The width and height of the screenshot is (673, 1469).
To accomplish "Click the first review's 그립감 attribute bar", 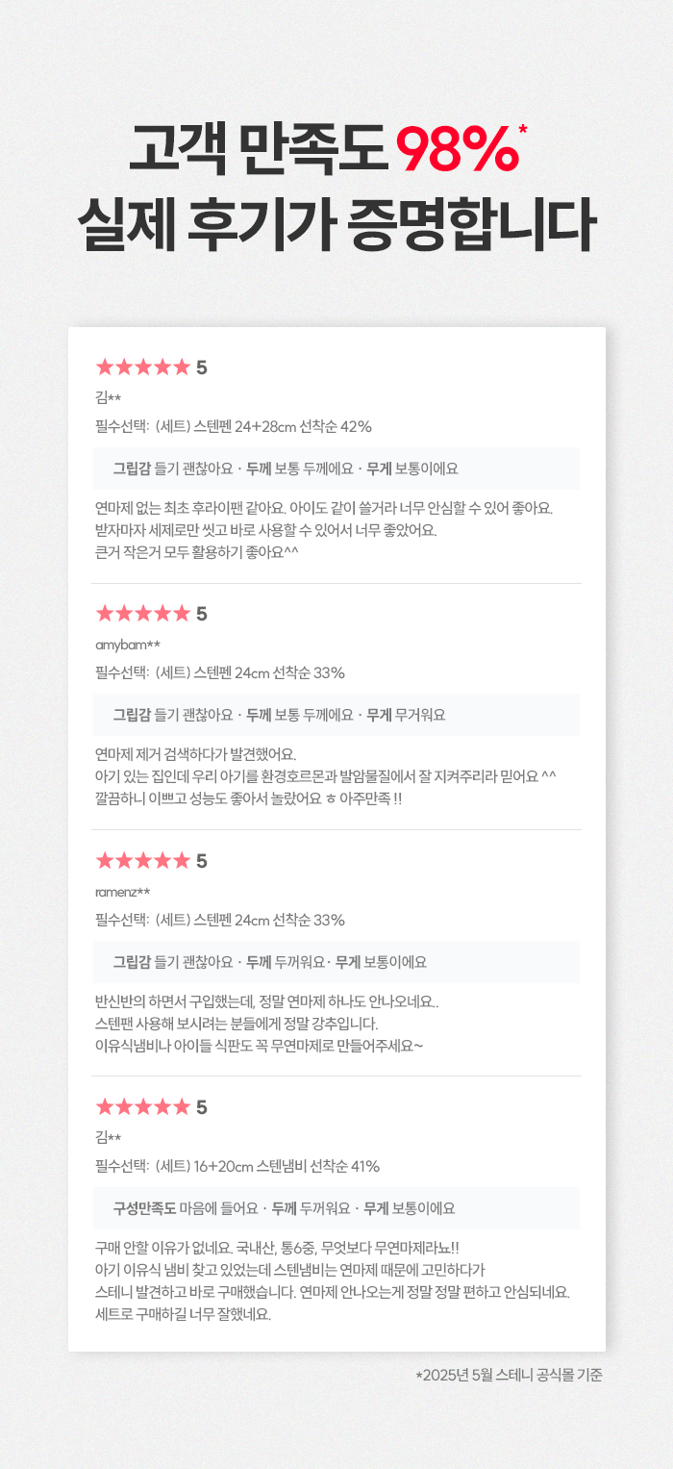I will click(x=336, y=469).
